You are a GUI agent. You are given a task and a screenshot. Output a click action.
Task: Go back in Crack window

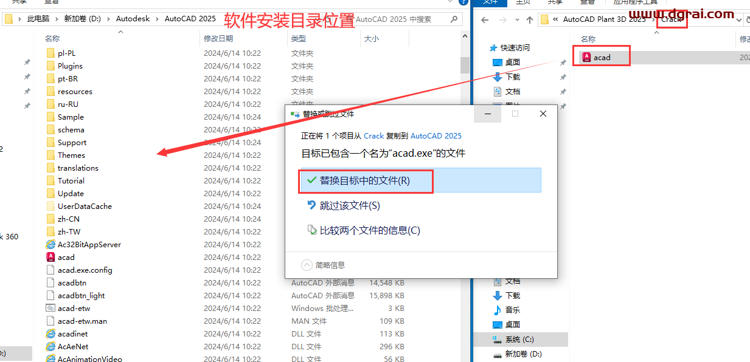pos(485,20)
